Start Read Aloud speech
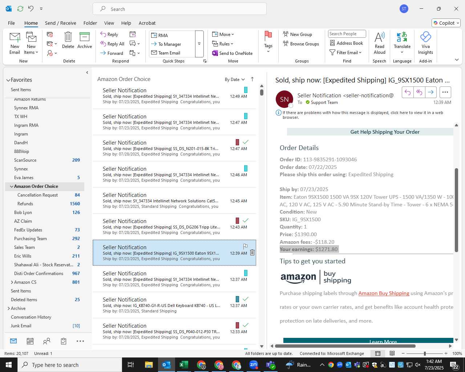 379,43
